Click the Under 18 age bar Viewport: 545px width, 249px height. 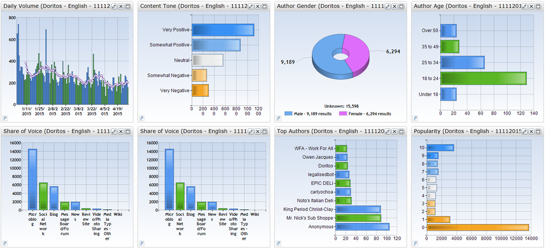click(x=449, y=95)
